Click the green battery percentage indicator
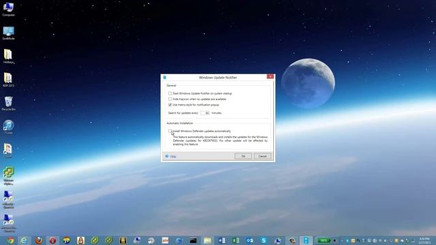This screenshot has width=436, height=245. point(324,240)
